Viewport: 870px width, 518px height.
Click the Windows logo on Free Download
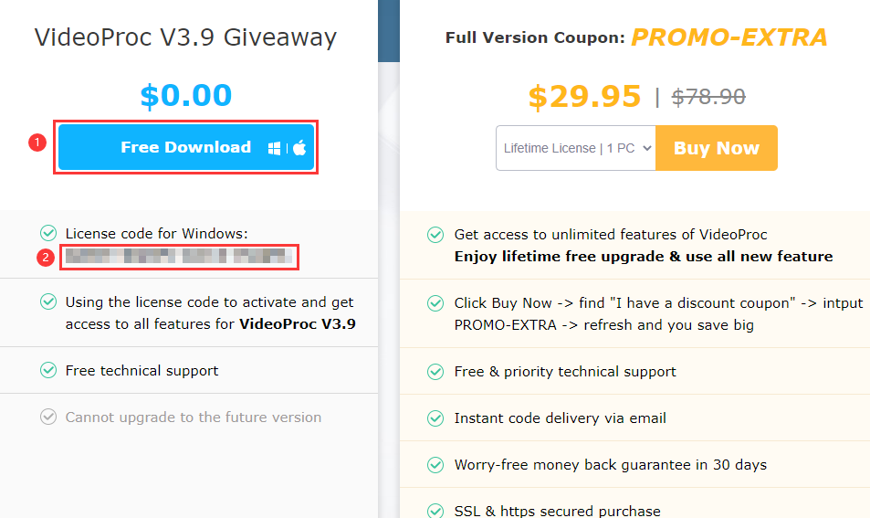(274, 148)
